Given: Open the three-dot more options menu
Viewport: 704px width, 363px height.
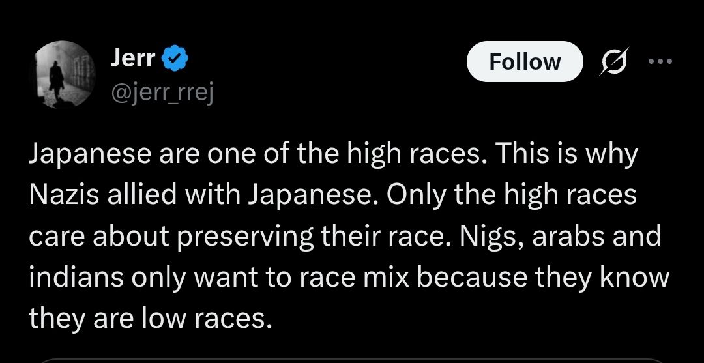Looking at the screenshot, I should click(659, 62).
